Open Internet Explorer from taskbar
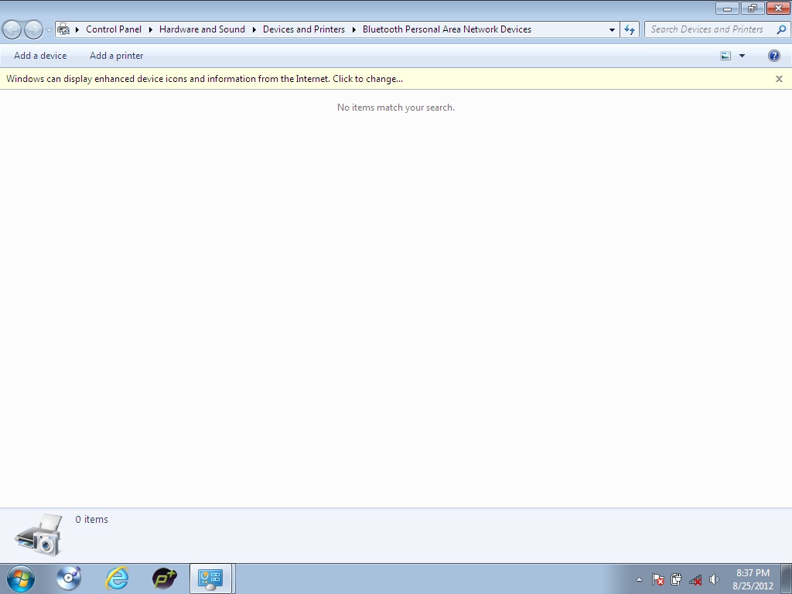Screen dimensions: 792x594 (x=117, y=579)
